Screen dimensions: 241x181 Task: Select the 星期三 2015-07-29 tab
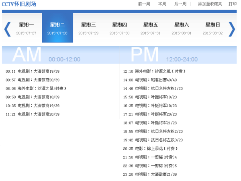click(x=88, y=28)
